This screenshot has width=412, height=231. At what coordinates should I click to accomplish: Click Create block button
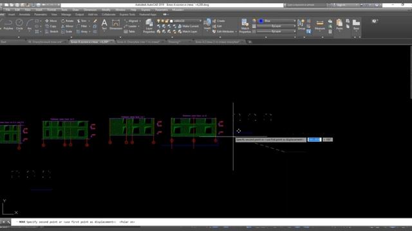219,21
